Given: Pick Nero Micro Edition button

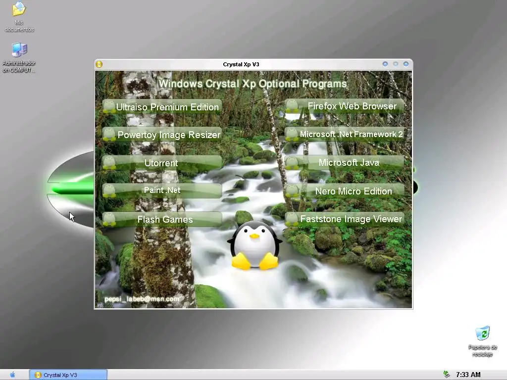Looking at the screenshot, I should [x=345, y=190].
